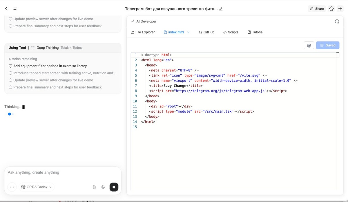The width and height of the screenshot is (348, 202).
Task: Collapse the Using Tool todos header
Action: coord(63,48)
